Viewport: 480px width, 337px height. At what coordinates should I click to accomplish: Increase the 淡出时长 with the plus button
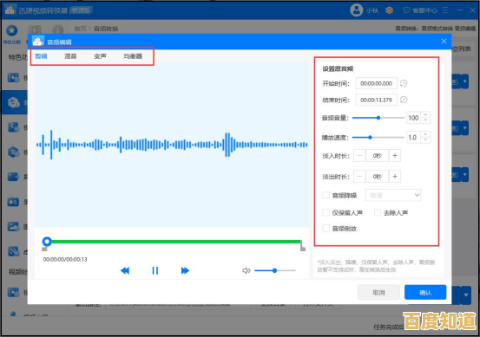[x=395, y=177]
